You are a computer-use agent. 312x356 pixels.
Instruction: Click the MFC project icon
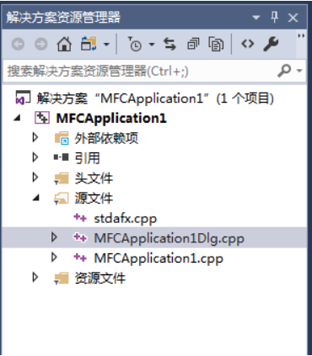pyautogui.click(x=42, y=118)
